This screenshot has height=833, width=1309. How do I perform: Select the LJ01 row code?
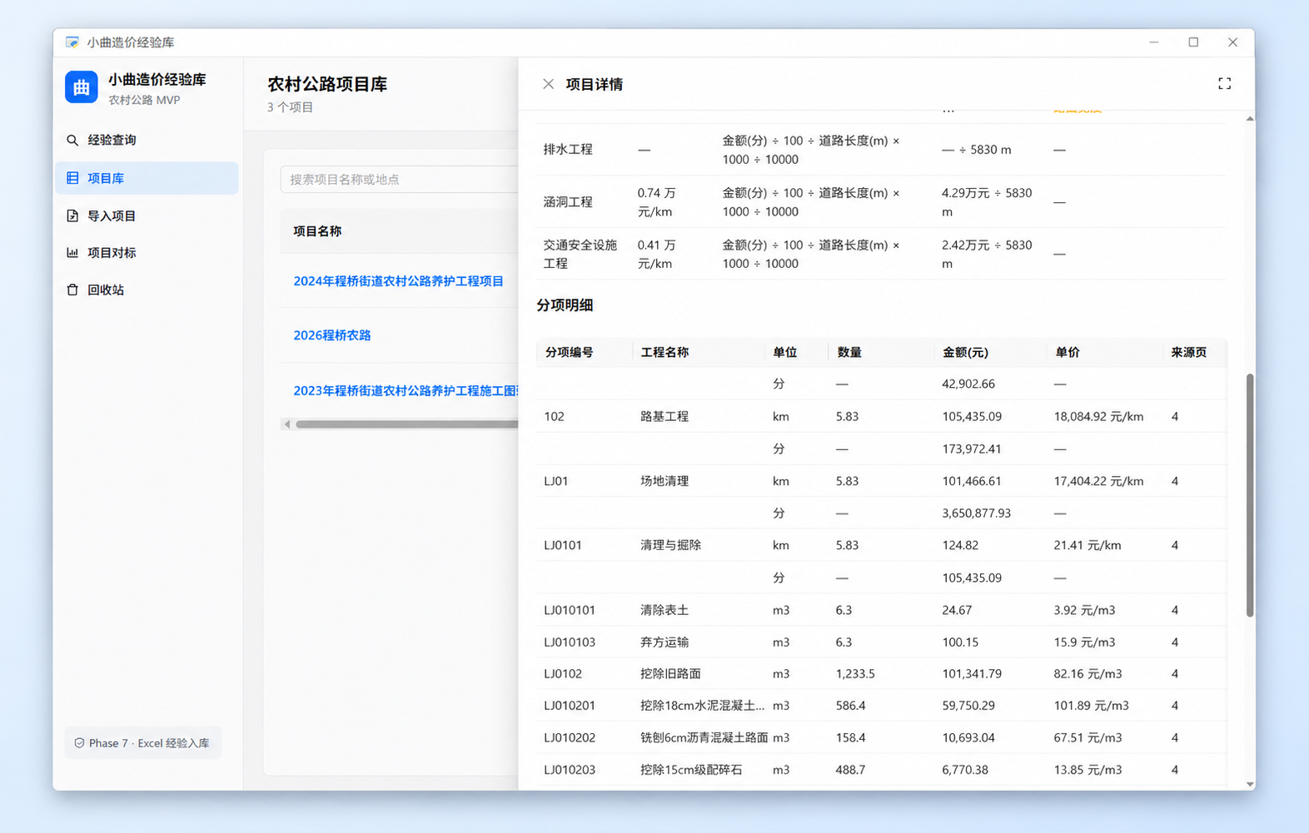(555, 481)
